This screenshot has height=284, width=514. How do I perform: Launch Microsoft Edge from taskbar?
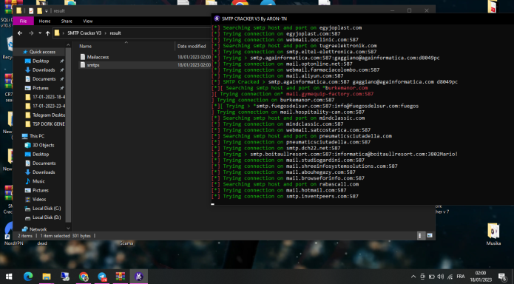(x=28, y=277)
